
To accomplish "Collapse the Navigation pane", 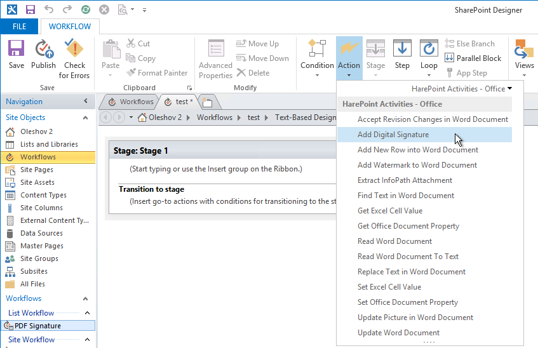I will tap(86, 101).
